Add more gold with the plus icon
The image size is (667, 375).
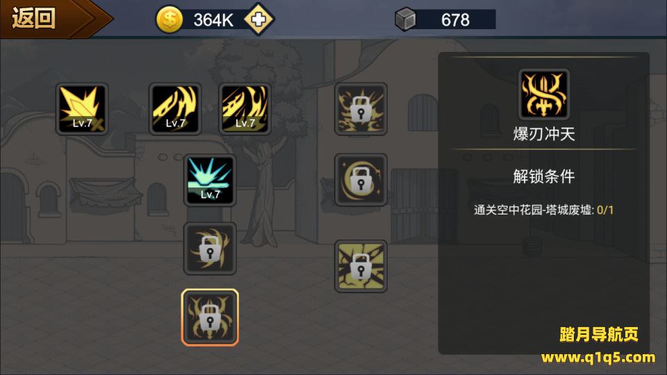[x=258, y=19]
